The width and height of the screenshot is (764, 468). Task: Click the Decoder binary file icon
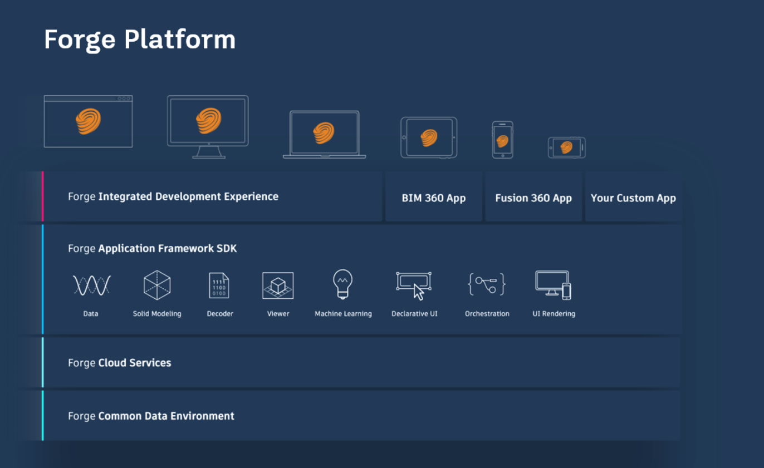[x=219, y=285]
